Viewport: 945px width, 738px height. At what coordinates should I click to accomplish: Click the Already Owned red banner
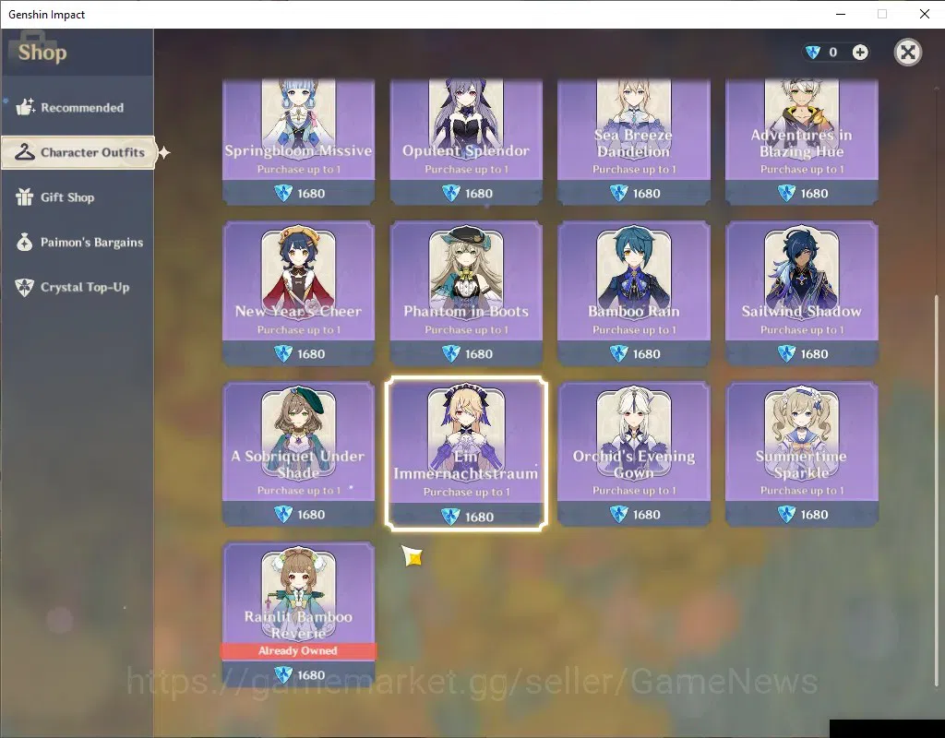[298, 650]
